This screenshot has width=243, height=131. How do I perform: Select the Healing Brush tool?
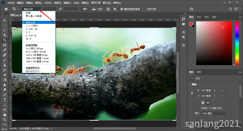coord(5,55)
